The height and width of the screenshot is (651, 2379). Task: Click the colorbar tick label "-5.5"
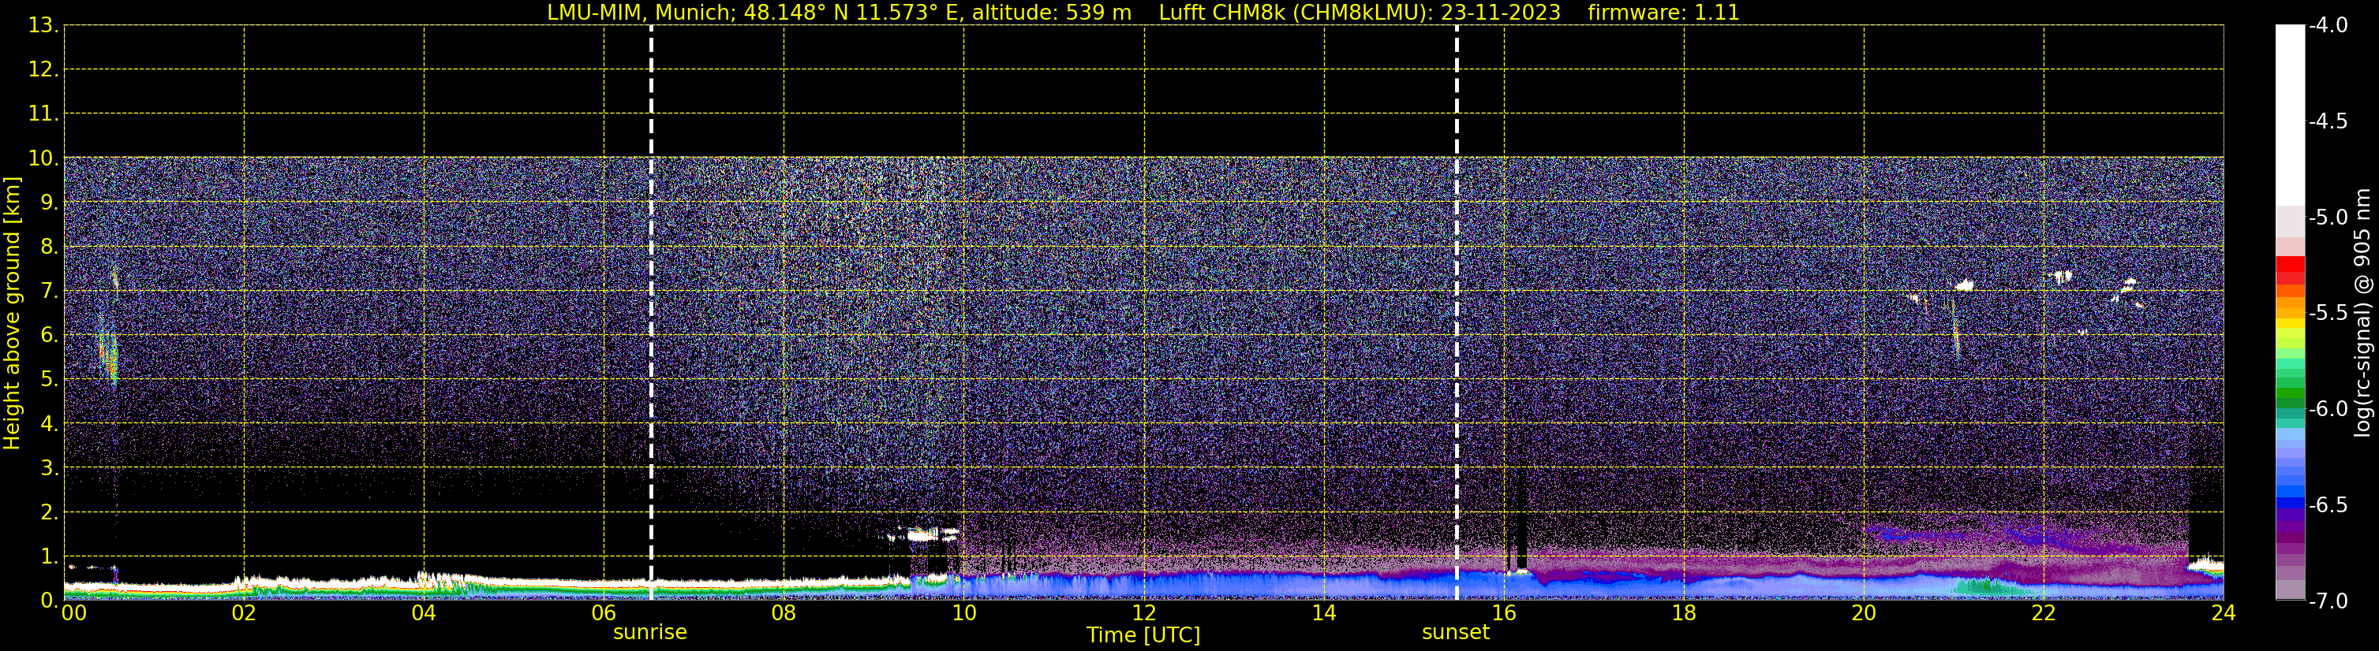point(2327,314)
